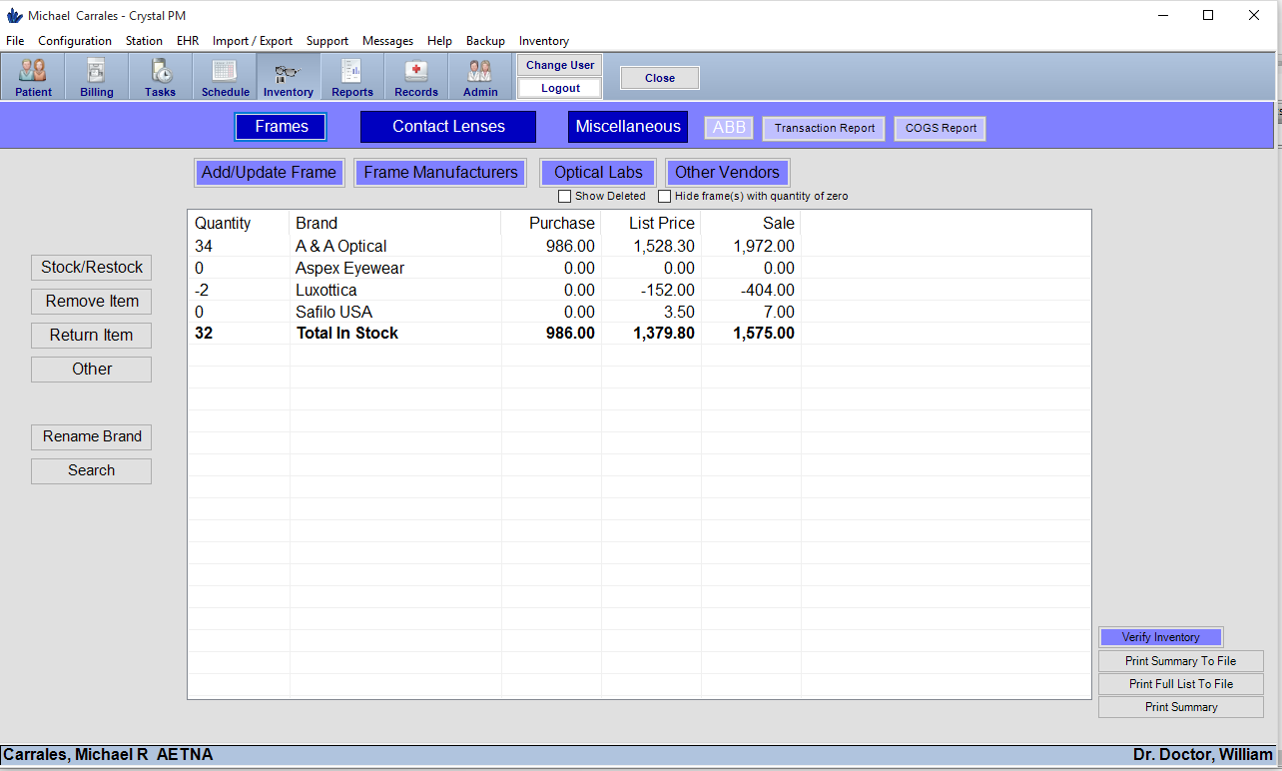Viewport: 1282px width, 771px height.
Task: Open the COGS Report
Action: click(x=939, y=128)
